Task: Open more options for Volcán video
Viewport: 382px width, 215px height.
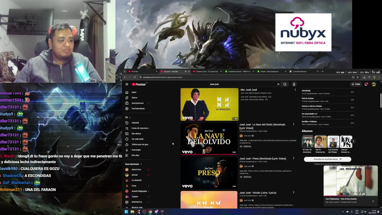Action: (x=294, y=193)
